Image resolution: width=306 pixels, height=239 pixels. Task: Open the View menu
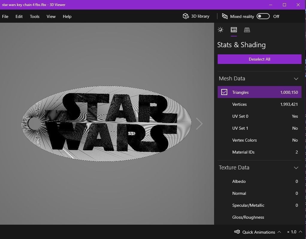click(x=51, y=16)
